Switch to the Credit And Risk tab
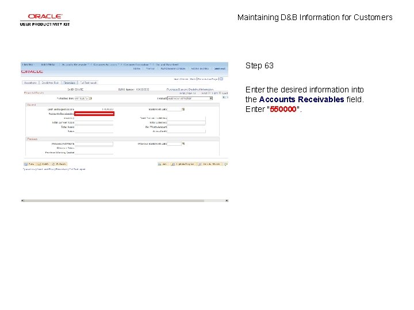Screen dimensions: 414x310 pos(50,83)
